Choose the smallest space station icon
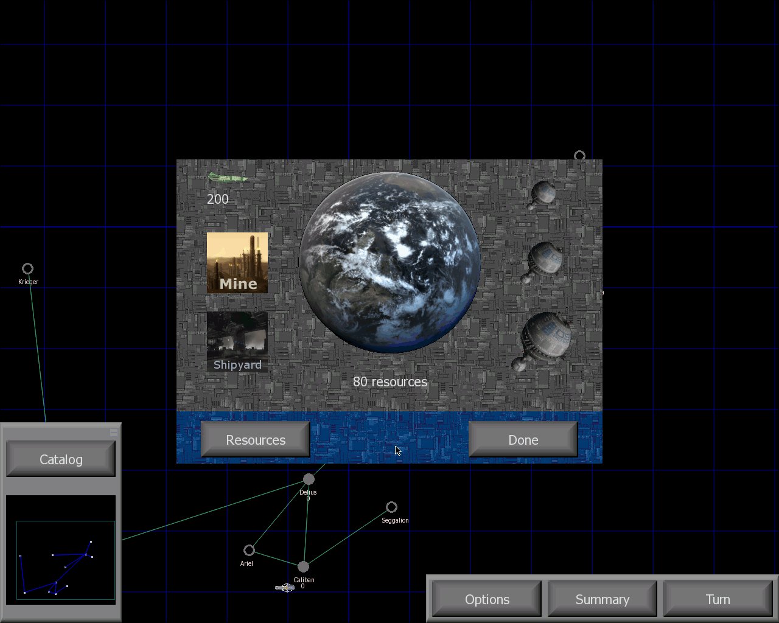Screen dimensions: 779x623 click(542, 194)
